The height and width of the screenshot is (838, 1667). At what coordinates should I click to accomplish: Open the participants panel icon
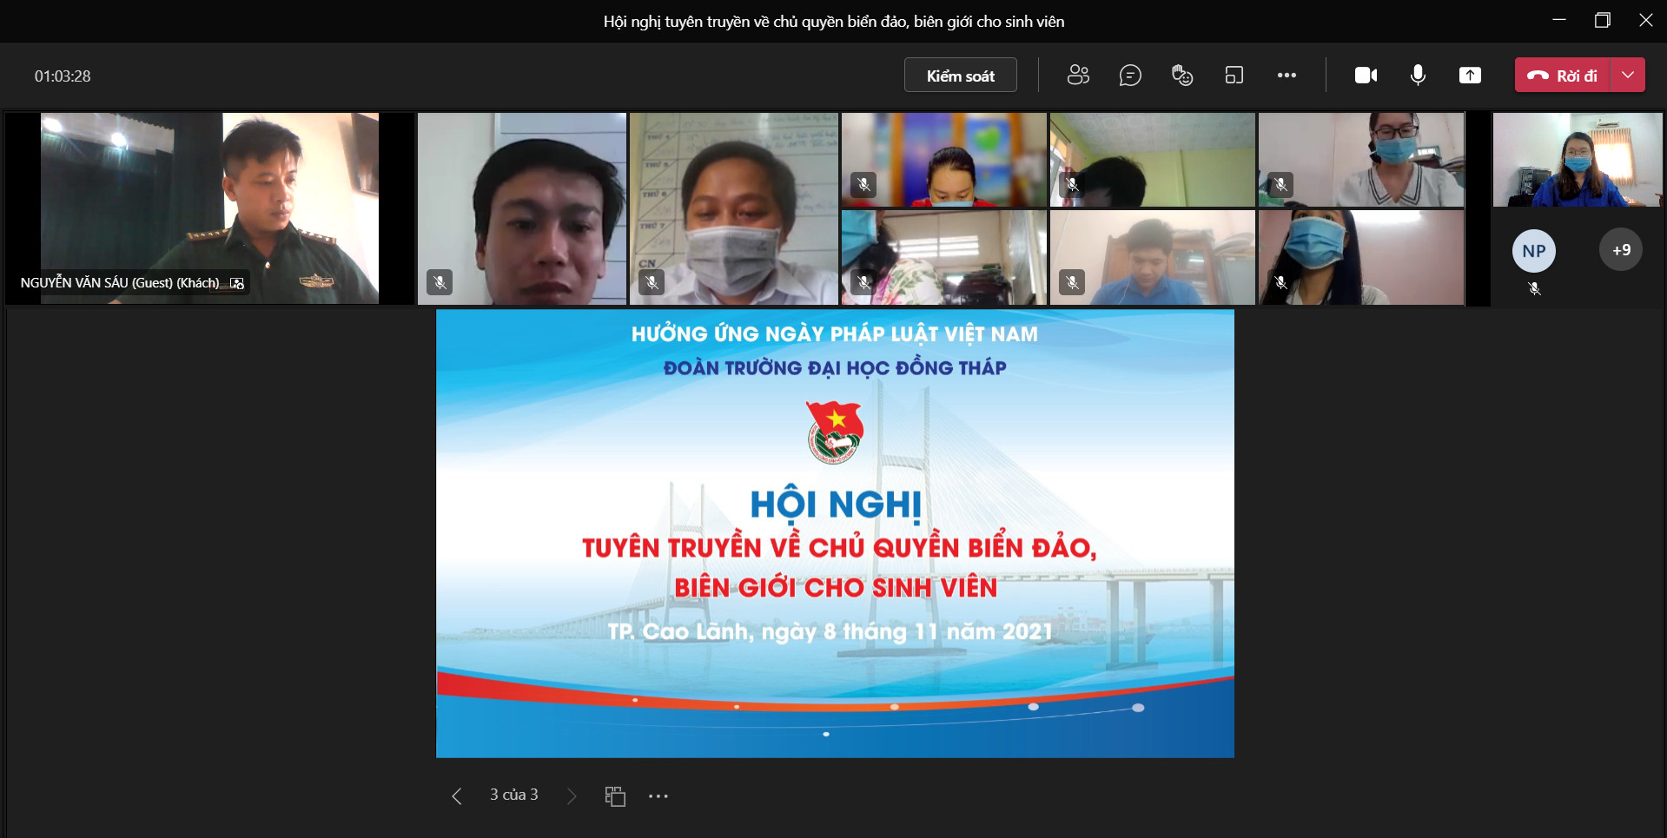coord(1078,76)
